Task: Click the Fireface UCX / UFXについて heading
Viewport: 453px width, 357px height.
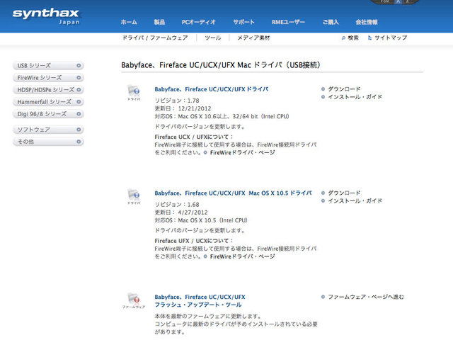Action: [194, 137]
